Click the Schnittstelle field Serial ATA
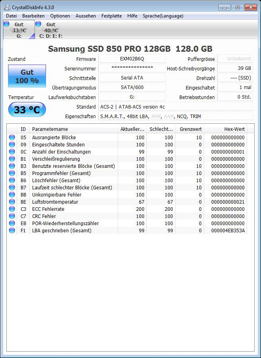 [132, 78]
